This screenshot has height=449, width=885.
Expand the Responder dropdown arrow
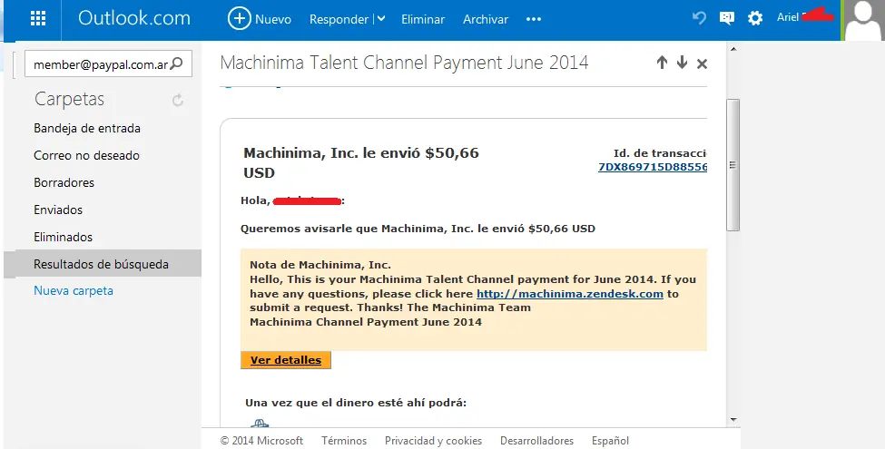tap(381, 19)
